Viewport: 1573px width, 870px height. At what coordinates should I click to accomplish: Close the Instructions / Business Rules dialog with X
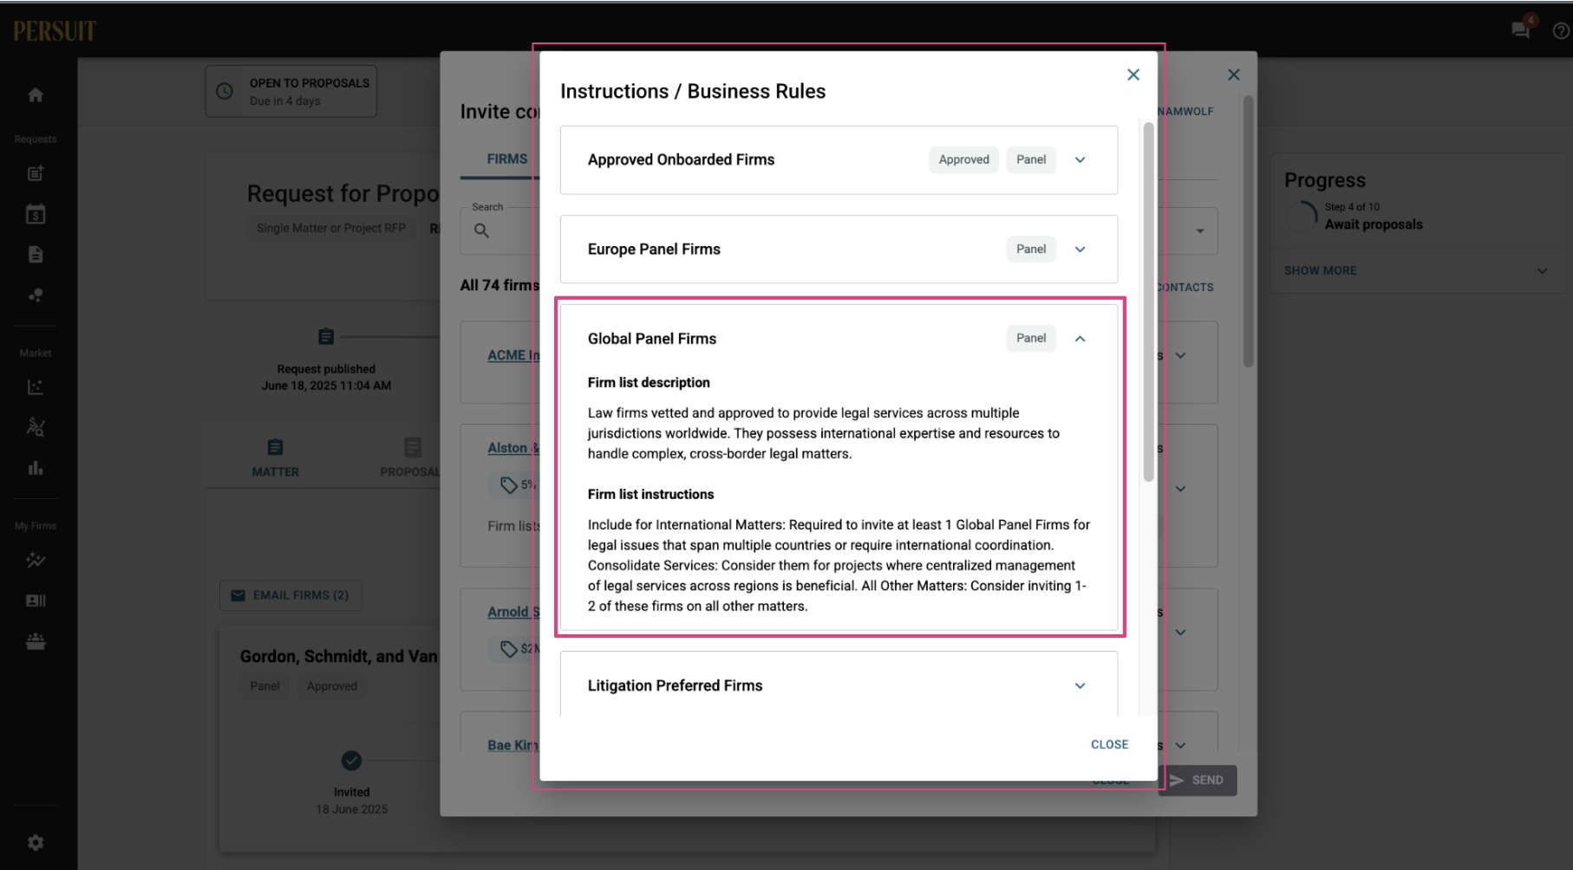point(1132,75)
